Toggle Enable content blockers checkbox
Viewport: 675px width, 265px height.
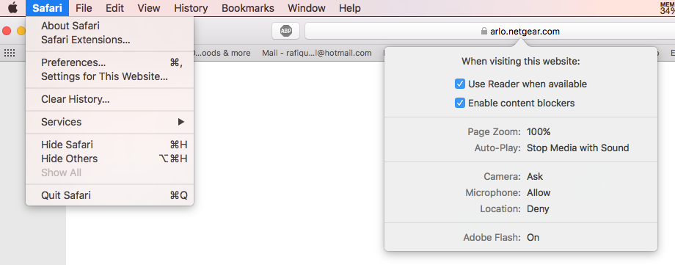click(x=460, y=103)
